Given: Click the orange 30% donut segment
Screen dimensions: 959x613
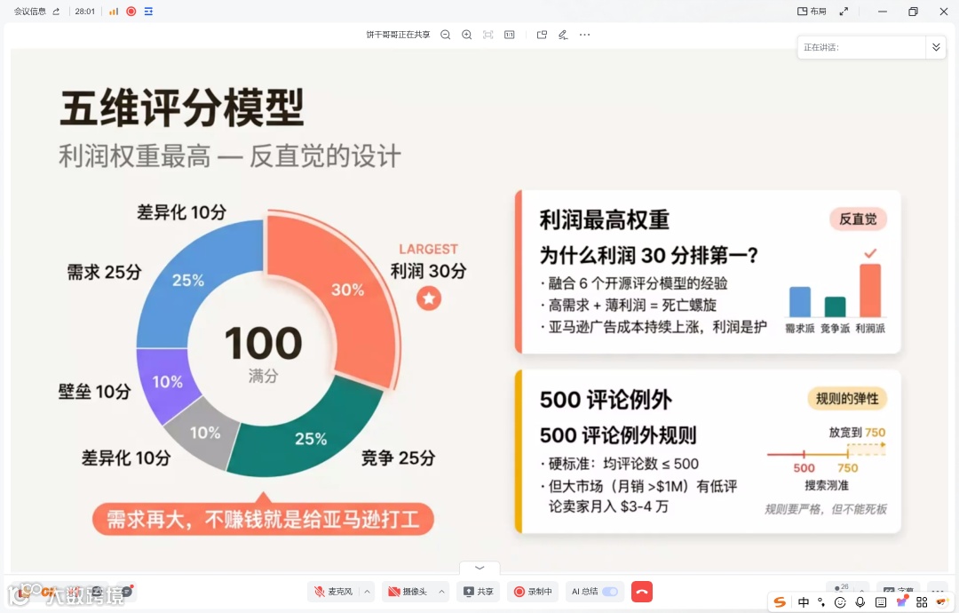Looking at the screenshot, I should (347, 289).
